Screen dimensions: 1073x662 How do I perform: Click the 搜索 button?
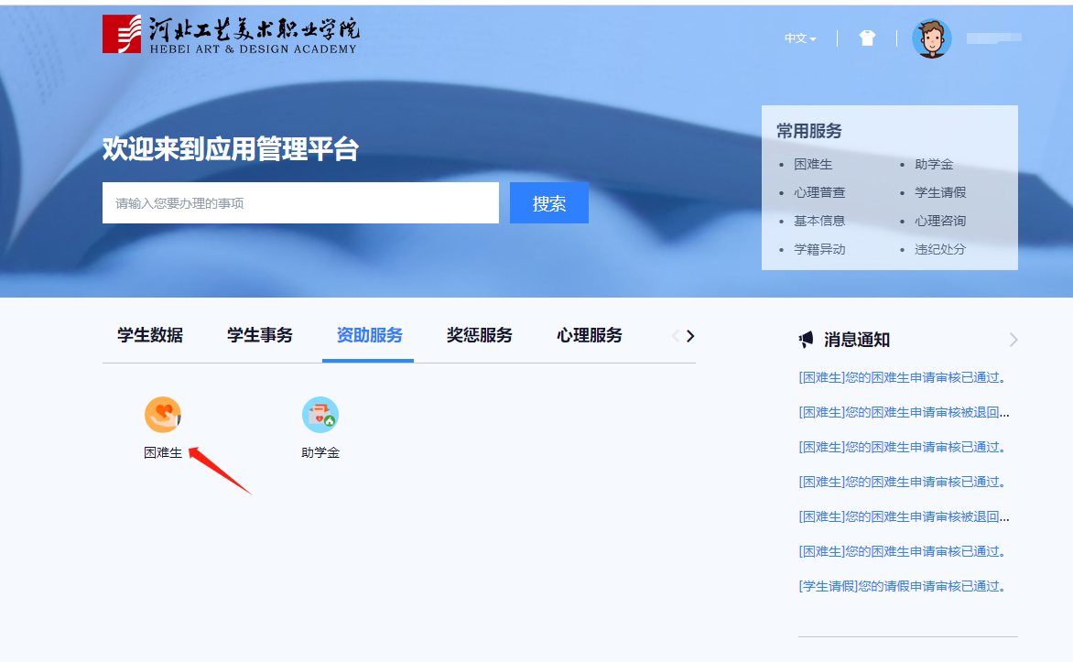tap(549, 203)
